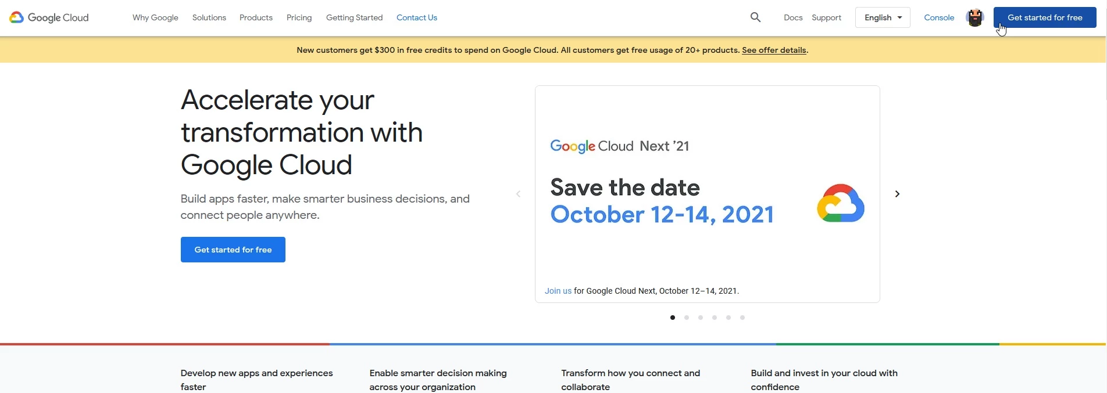This screenshot has width=1107, height=393.
Task: Expand the Solutions menu
Action: (209, 17)
